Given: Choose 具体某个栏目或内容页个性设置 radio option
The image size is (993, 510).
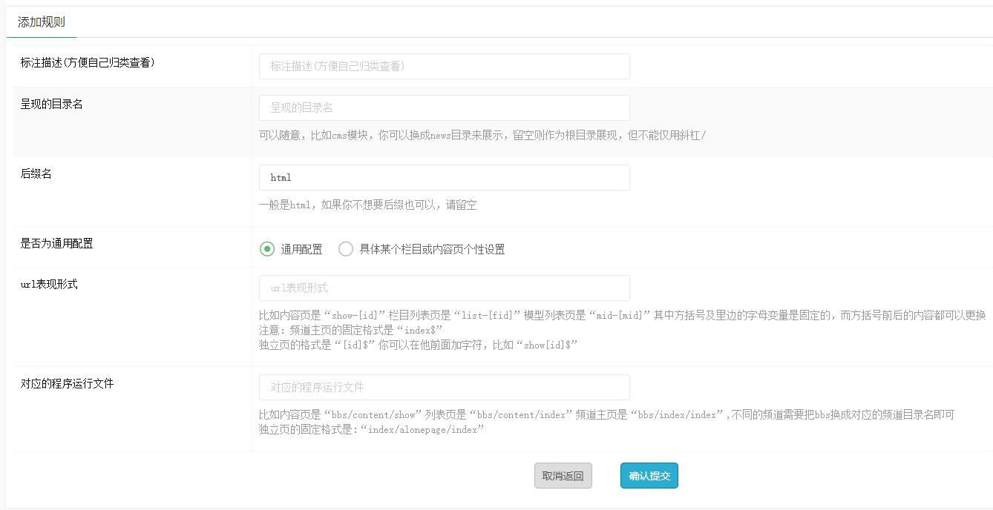Looking at the screenshot, I should coord(346,249).
